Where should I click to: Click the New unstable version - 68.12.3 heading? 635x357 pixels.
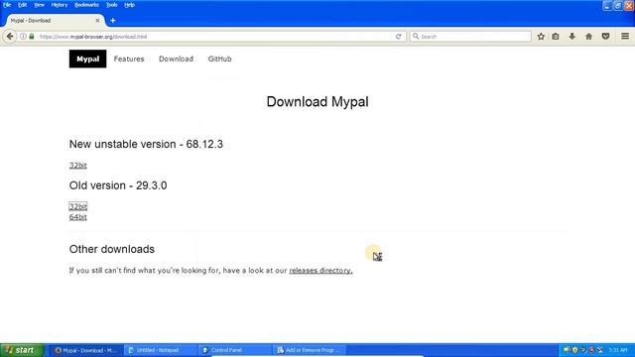[x=146, y=144]
